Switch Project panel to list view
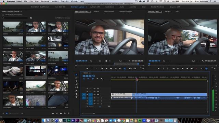 (x=3, y=113)
